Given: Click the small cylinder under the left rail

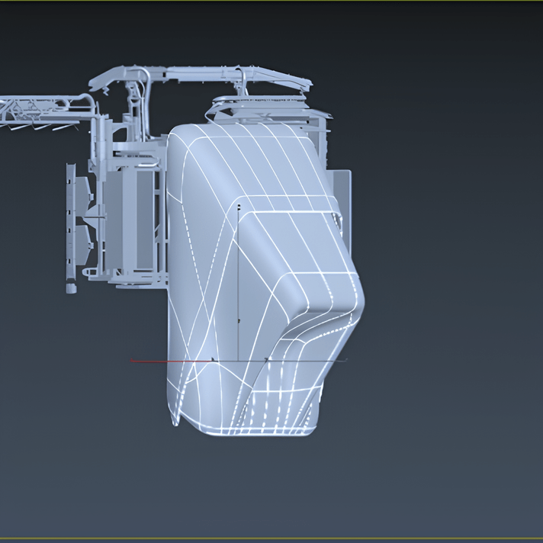Looking at the screenshot, I should click(x=71, y=288).
